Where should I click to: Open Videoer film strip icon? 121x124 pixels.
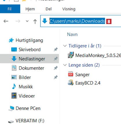tap(14, 96)
